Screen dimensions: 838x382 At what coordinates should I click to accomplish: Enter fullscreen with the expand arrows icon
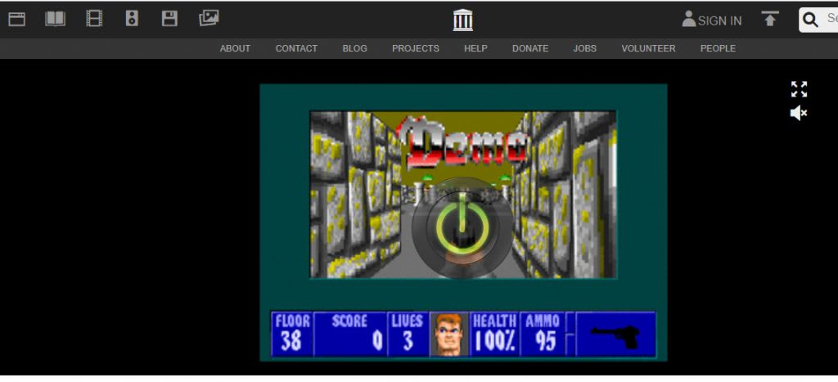(799, 89)
